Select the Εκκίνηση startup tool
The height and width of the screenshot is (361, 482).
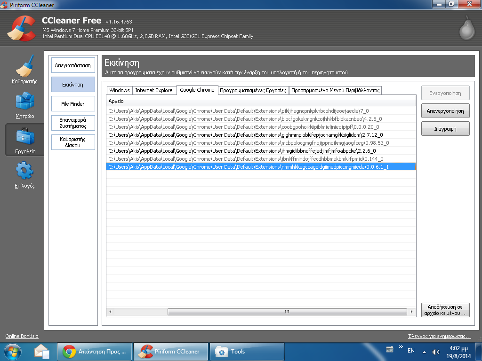click(x=73, y=85)
